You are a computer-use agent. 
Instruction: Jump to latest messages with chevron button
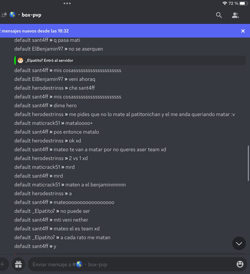[x=239, y=243]
